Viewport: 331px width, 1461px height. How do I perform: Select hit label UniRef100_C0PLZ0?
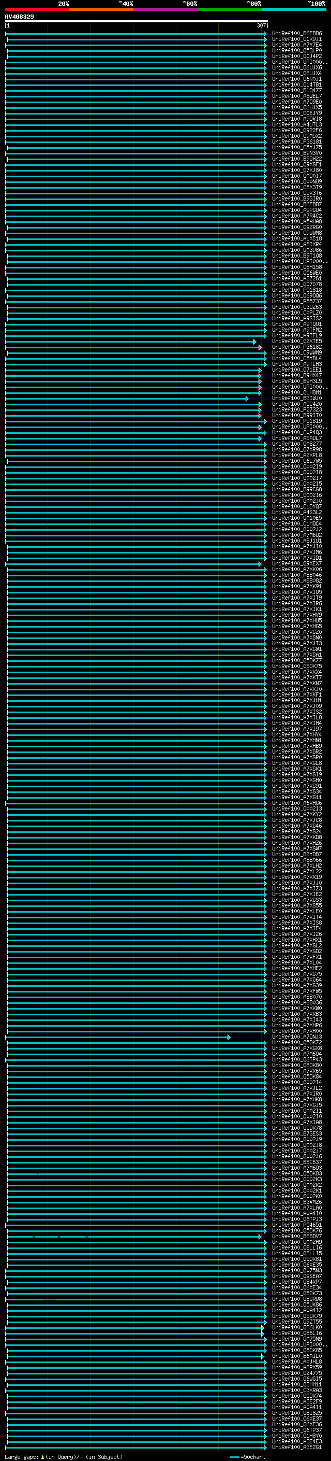tap(297, 313)
